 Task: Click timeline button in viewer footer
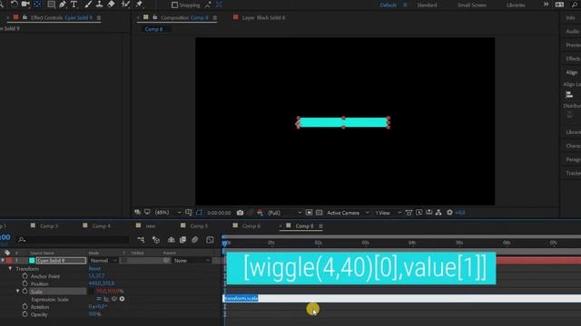428,213
